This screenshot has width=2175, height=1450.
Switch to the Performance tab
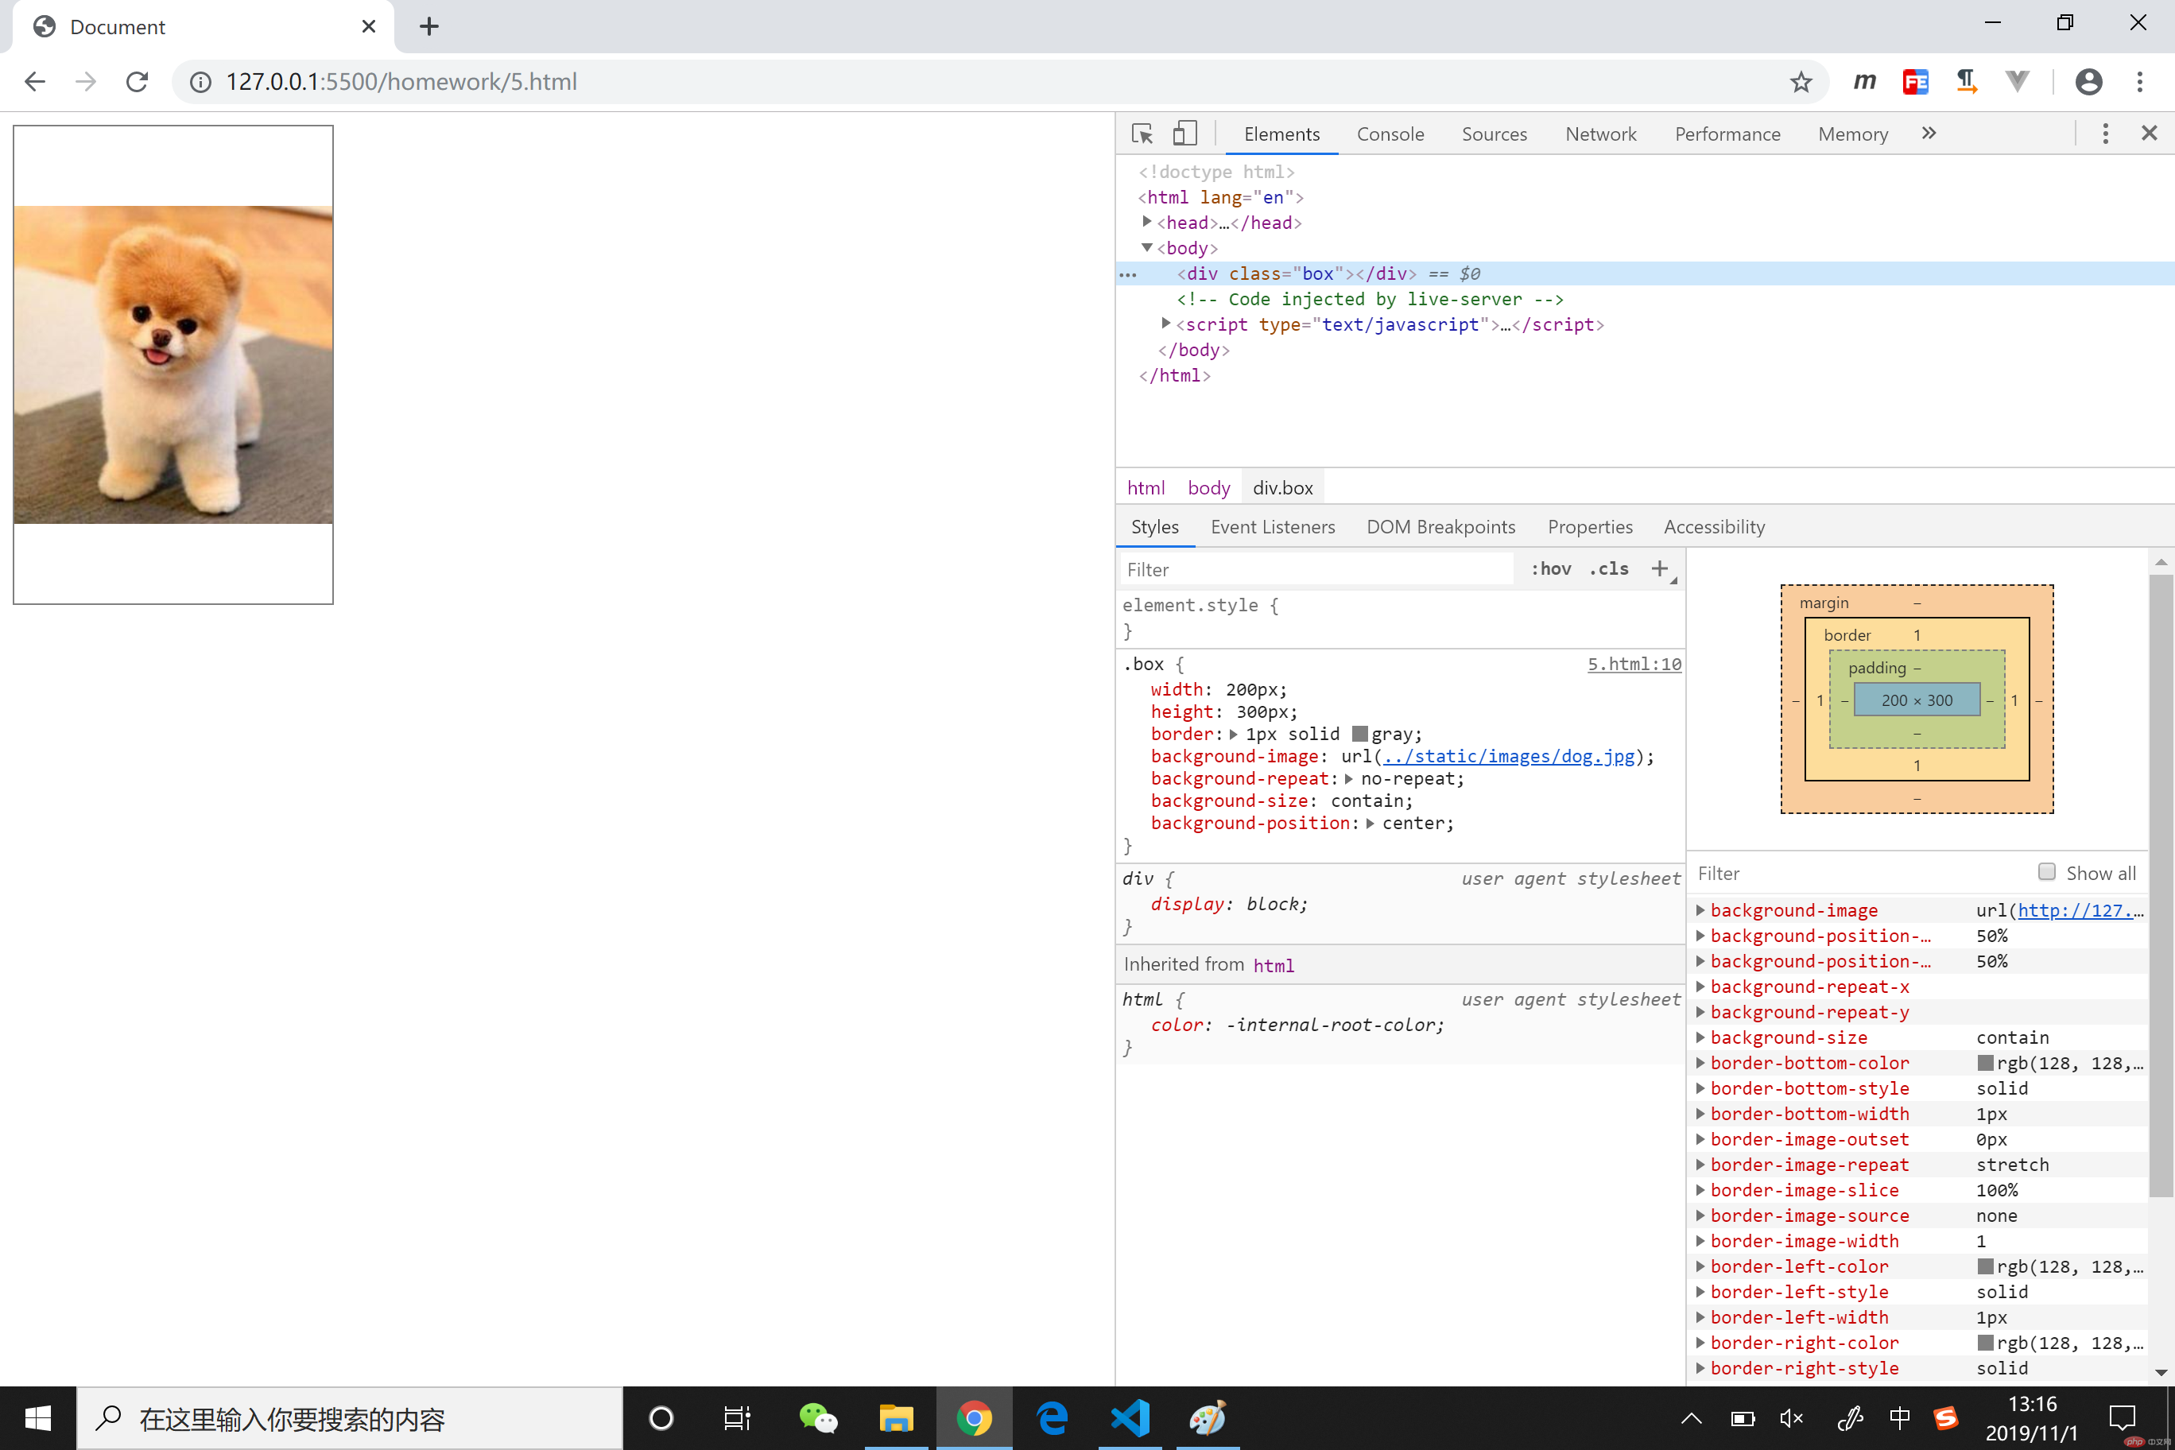point(1727,134)
